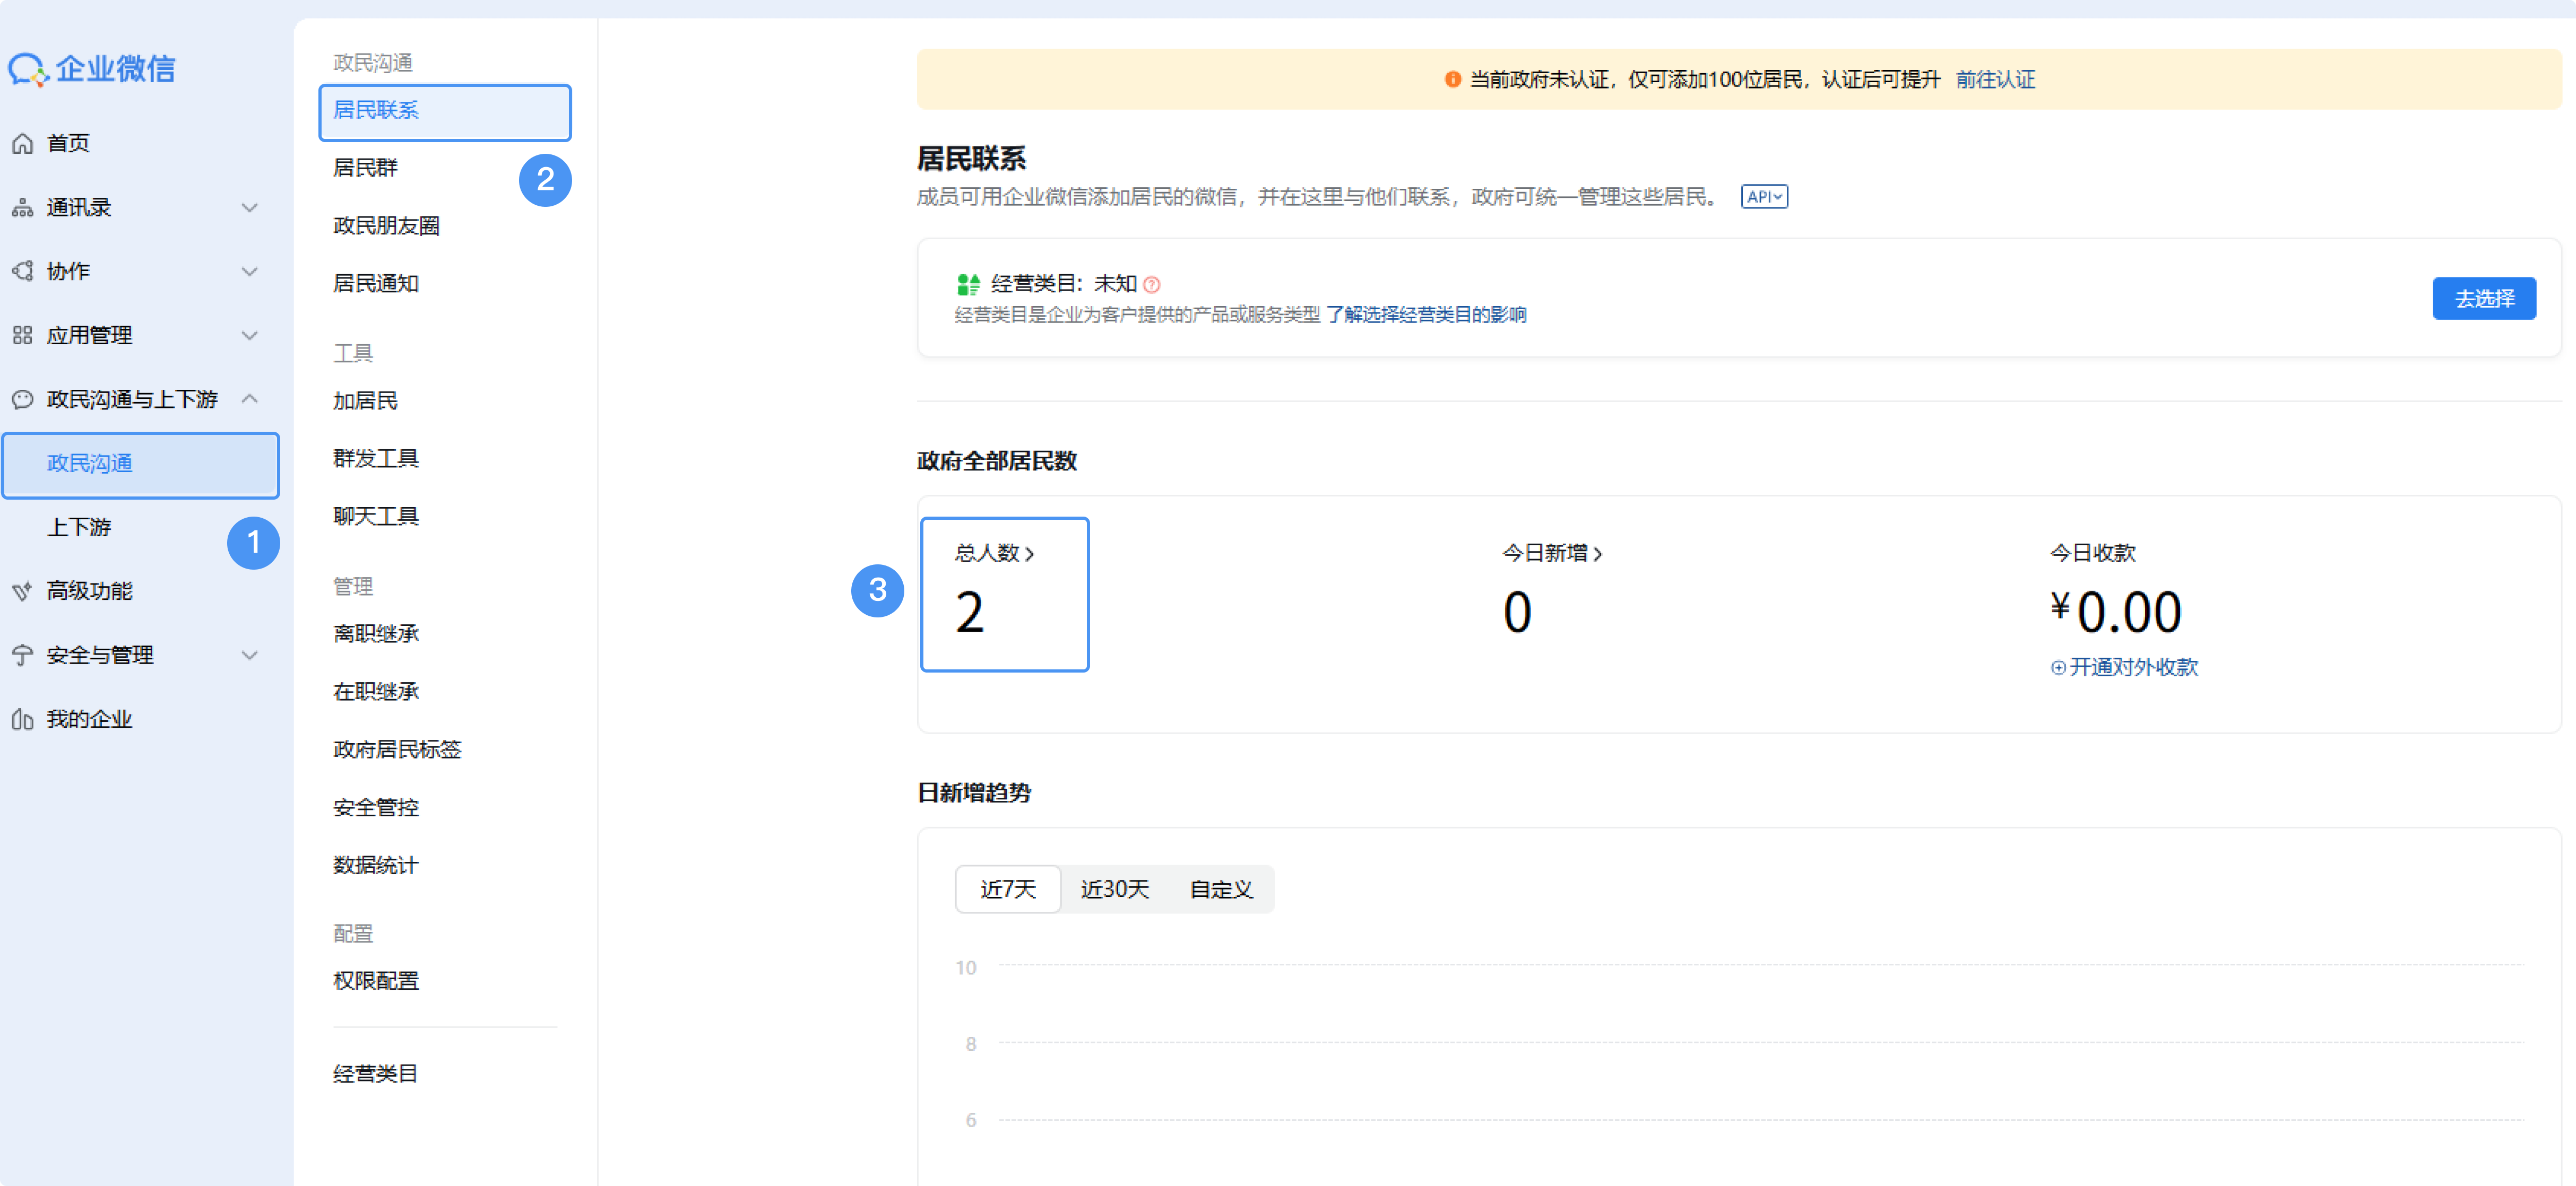This screenshot has height=1186, width=2576.
Task: Click the sparkle icon beside 高级功能
Action: click(x=22, y=591)
